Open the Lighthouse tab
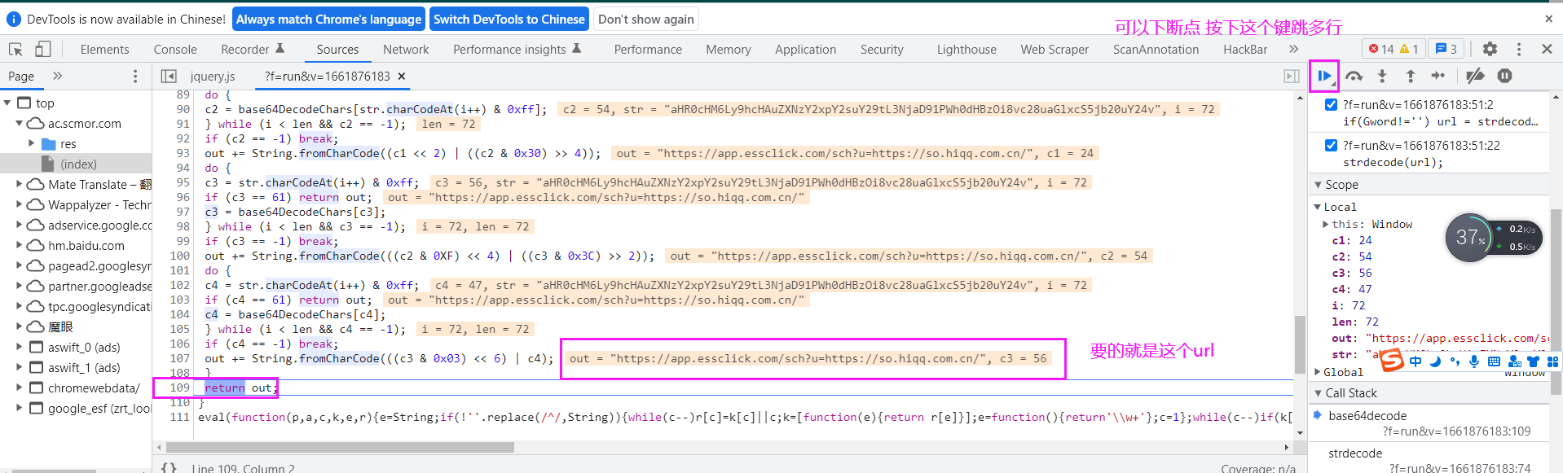 tap(966, 49)
